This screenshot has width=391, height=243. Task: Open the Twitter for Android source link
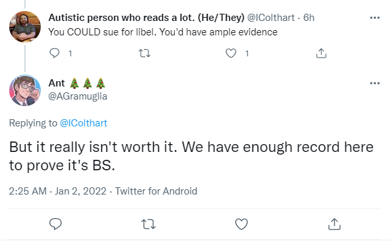[156, 191]
